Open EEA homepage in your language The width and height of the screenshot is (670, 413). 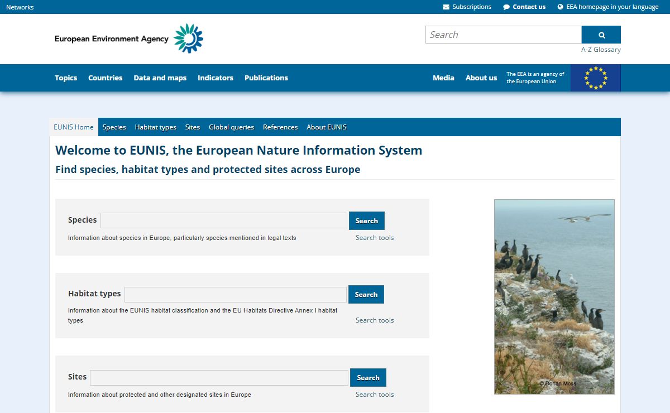[x=608, y=7]
